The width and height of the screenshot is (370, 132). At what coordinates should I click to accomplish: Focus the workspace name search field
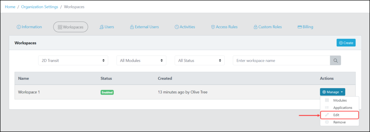[x=281, y=60]
